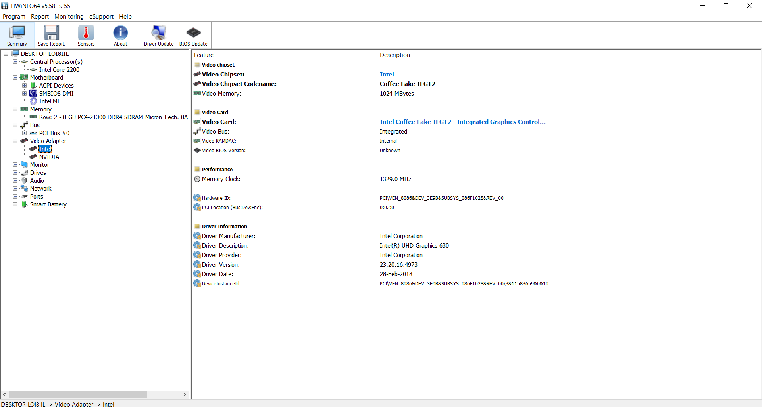Follow the blue Intel video chipset link
This screenshot has width=762, height=407.
click(x=387, y=75)
